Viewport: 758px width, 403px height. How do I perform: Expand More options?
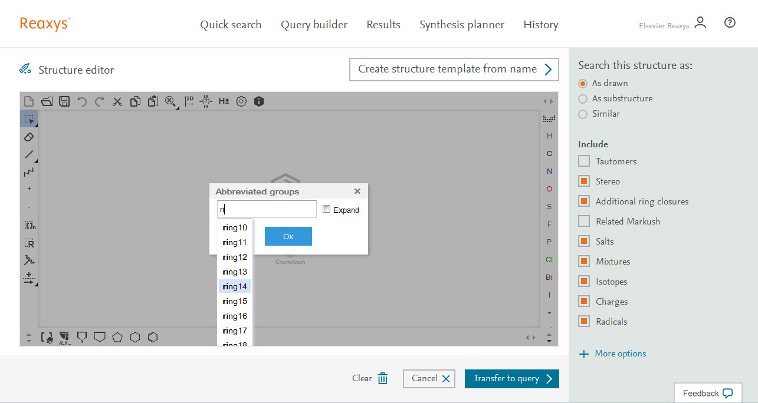pos(613,354)
